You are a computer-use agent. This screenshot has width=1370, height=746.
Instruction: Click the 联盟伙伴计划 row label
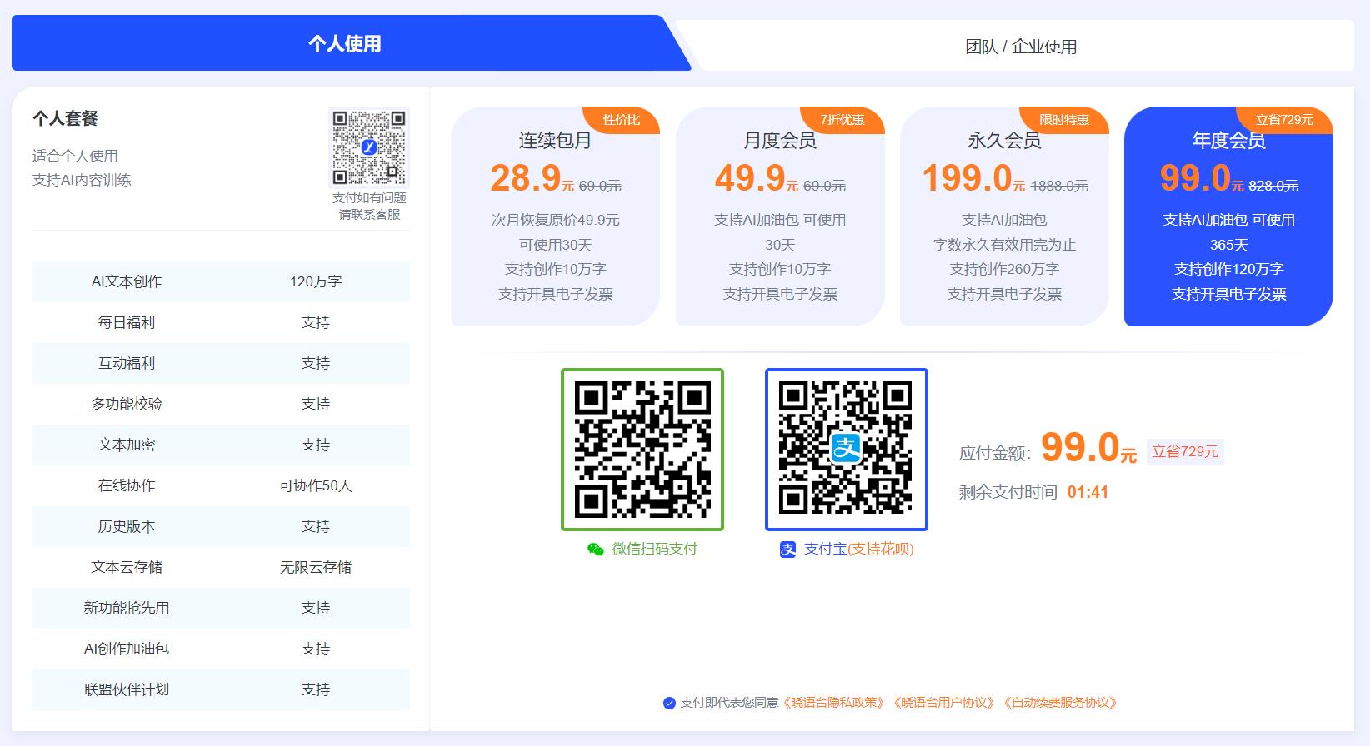tap(127, 689)
